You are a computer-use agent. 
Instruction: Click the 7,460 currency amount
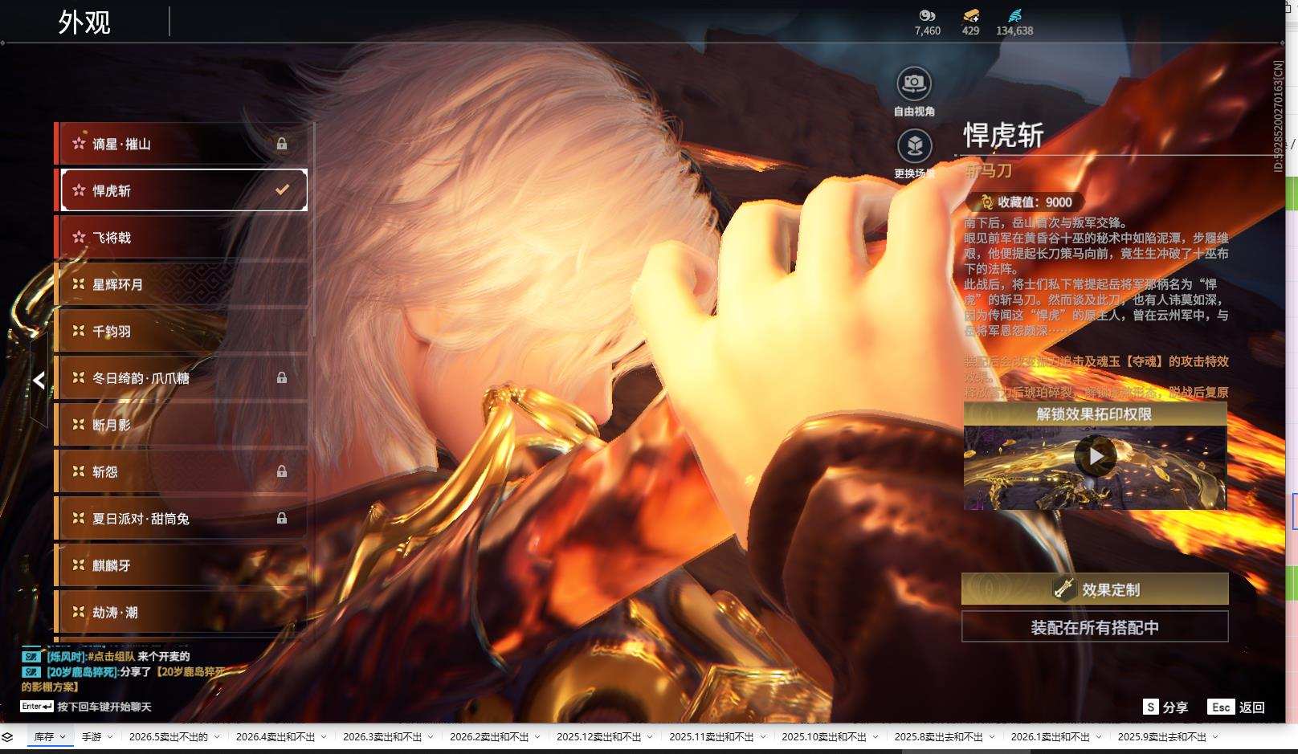pos(928,31)
